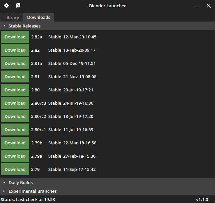Click the Blender Launcher title text
215x203 pixels.
pos(107,6)
